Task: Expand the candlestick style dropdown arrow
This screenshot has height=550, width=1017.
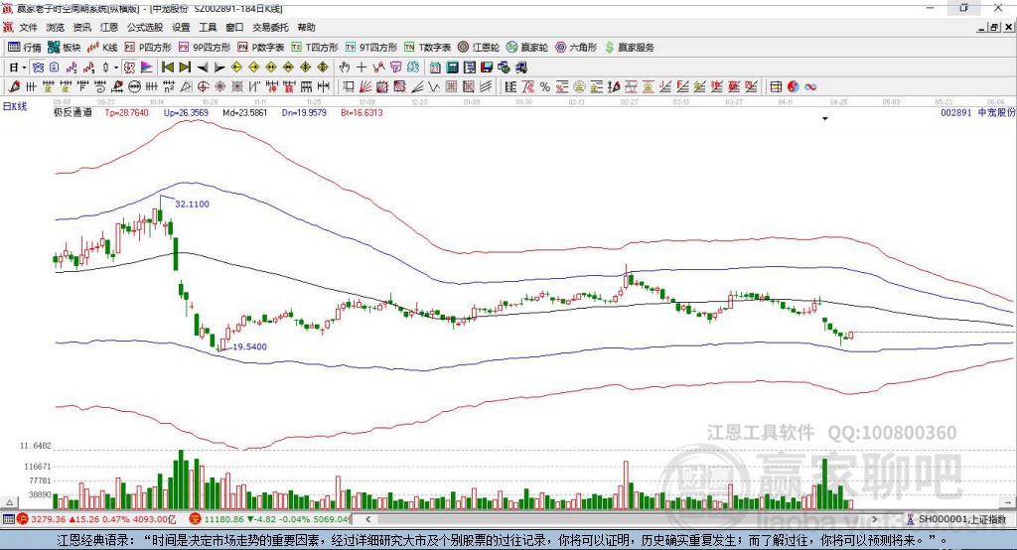Action: pyautogui.click(x=116, y=68)
